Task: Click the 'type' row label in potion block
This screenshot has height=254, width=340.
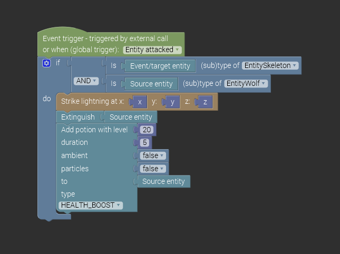Action: pyautogui.click(x=68, y=194)
